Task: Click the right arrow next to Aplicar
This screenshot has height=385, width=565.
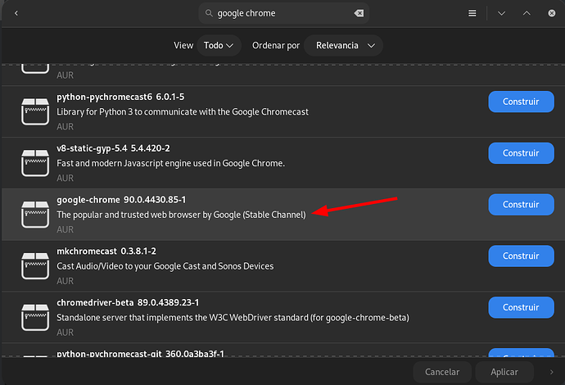Action: tap(551, 372)
